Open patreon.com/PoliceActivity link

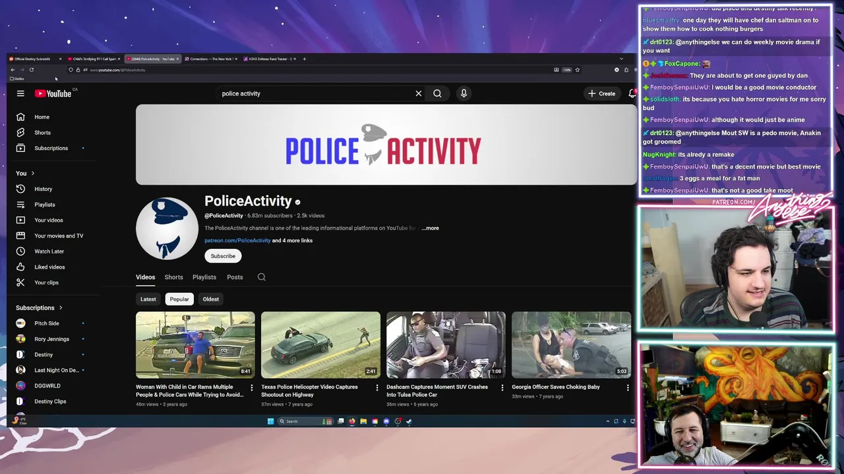click(x=237, y=240)
